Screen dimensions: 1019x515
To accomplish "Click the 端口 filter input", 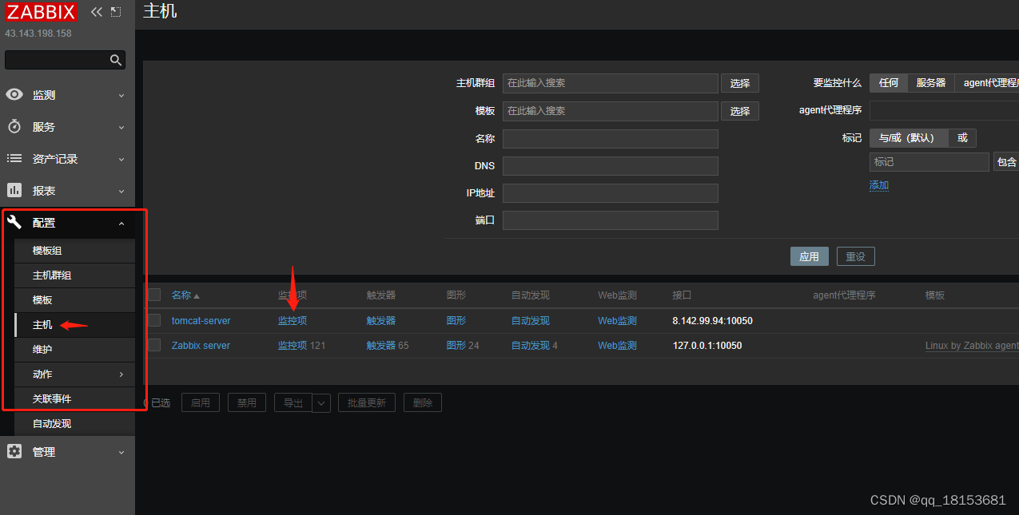I will [611, 220].
